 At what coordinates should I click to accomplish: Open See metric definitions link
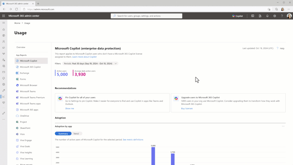(x=133, y=140)
